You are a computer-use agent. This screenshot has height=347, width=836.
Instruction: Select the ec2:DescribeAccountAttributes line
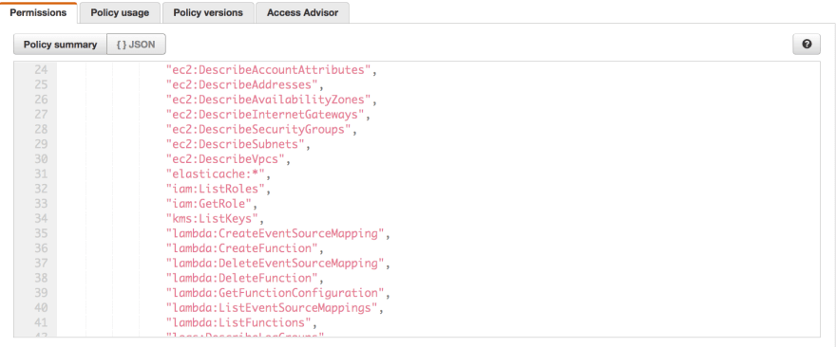pyautogui.click(x=272, y=70)
